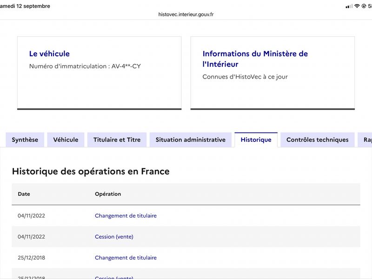Open the Situation administrative tab
This screenshot has width=372, height=279.
(x=191, y=140)
